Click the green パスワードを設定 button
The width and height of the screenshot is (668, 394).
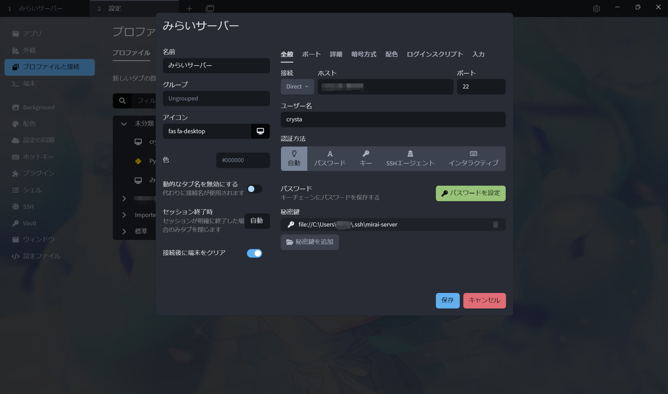point(470,193)
